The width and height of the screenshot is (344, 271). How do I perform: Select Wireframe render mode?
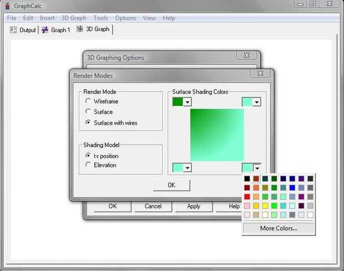coord(88,101)
